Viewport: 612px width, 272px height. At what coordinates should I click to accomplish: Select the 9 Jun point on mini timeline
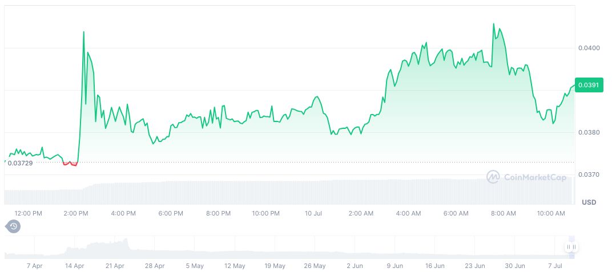(395, 266)
